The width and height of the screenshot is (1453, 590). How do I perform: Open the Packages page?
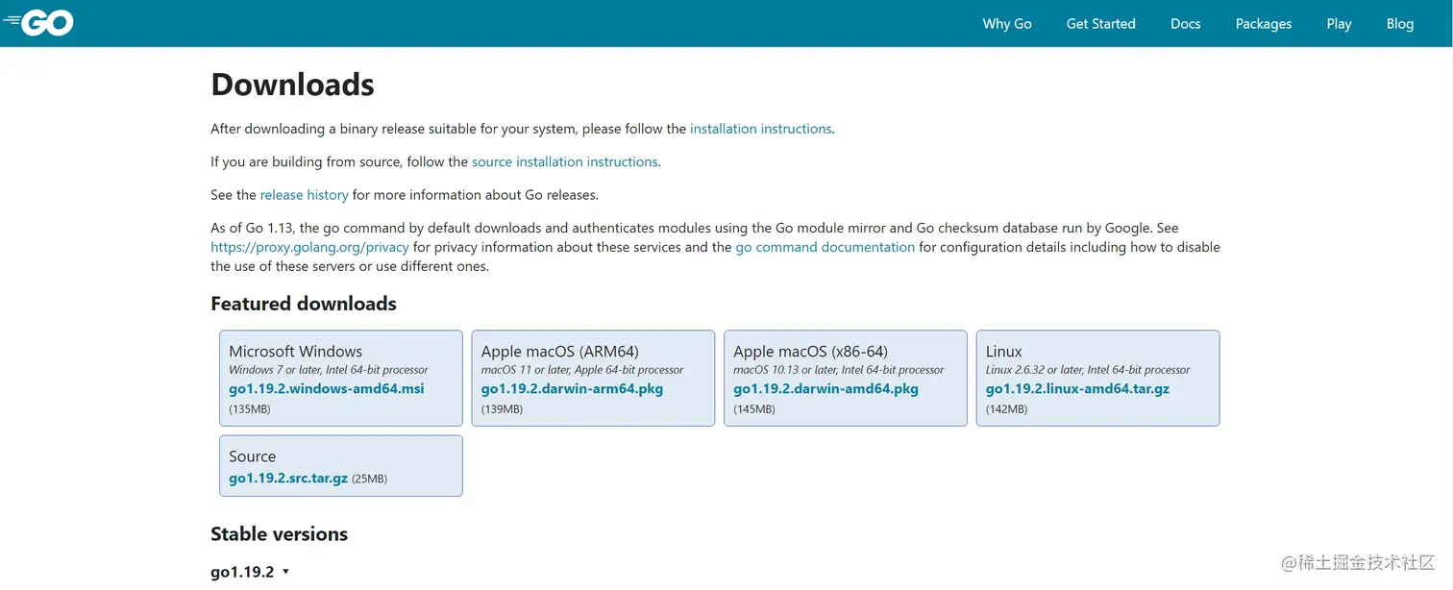1264,24
